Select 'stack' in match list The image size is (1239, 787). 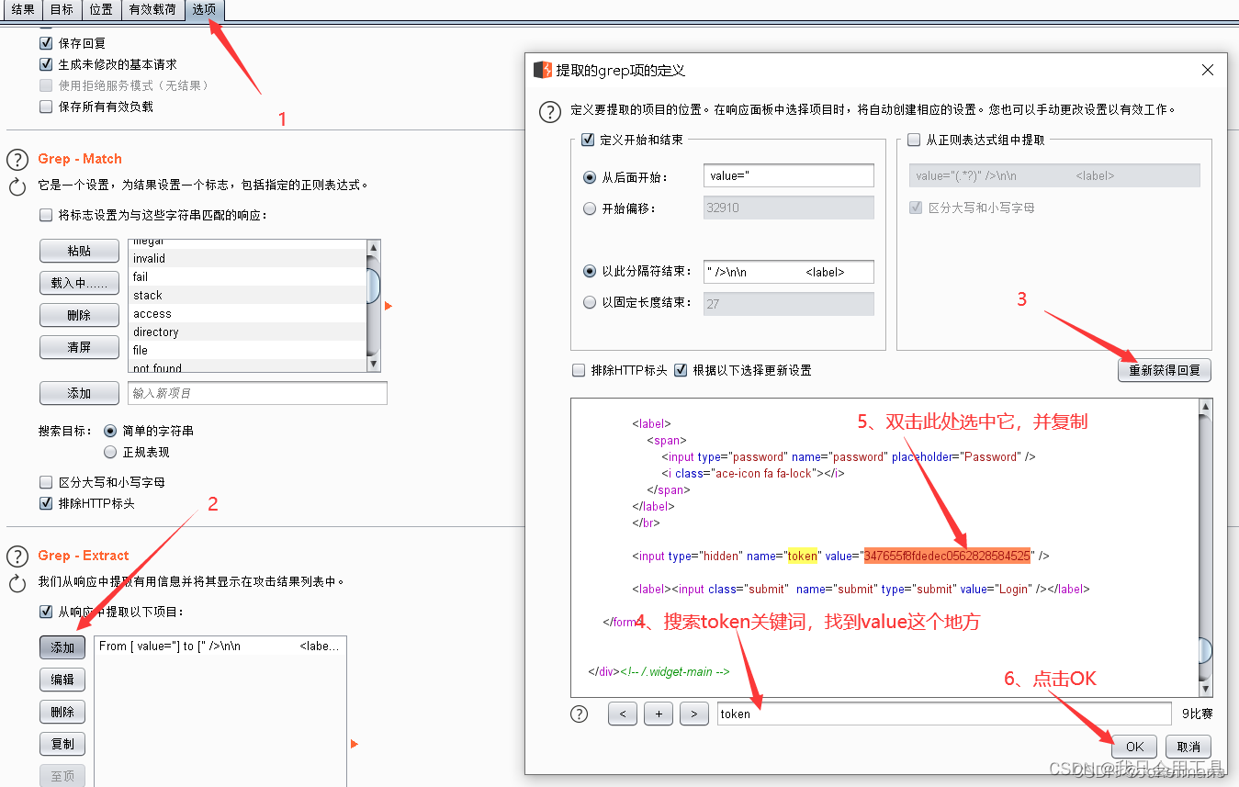(247, 296)
